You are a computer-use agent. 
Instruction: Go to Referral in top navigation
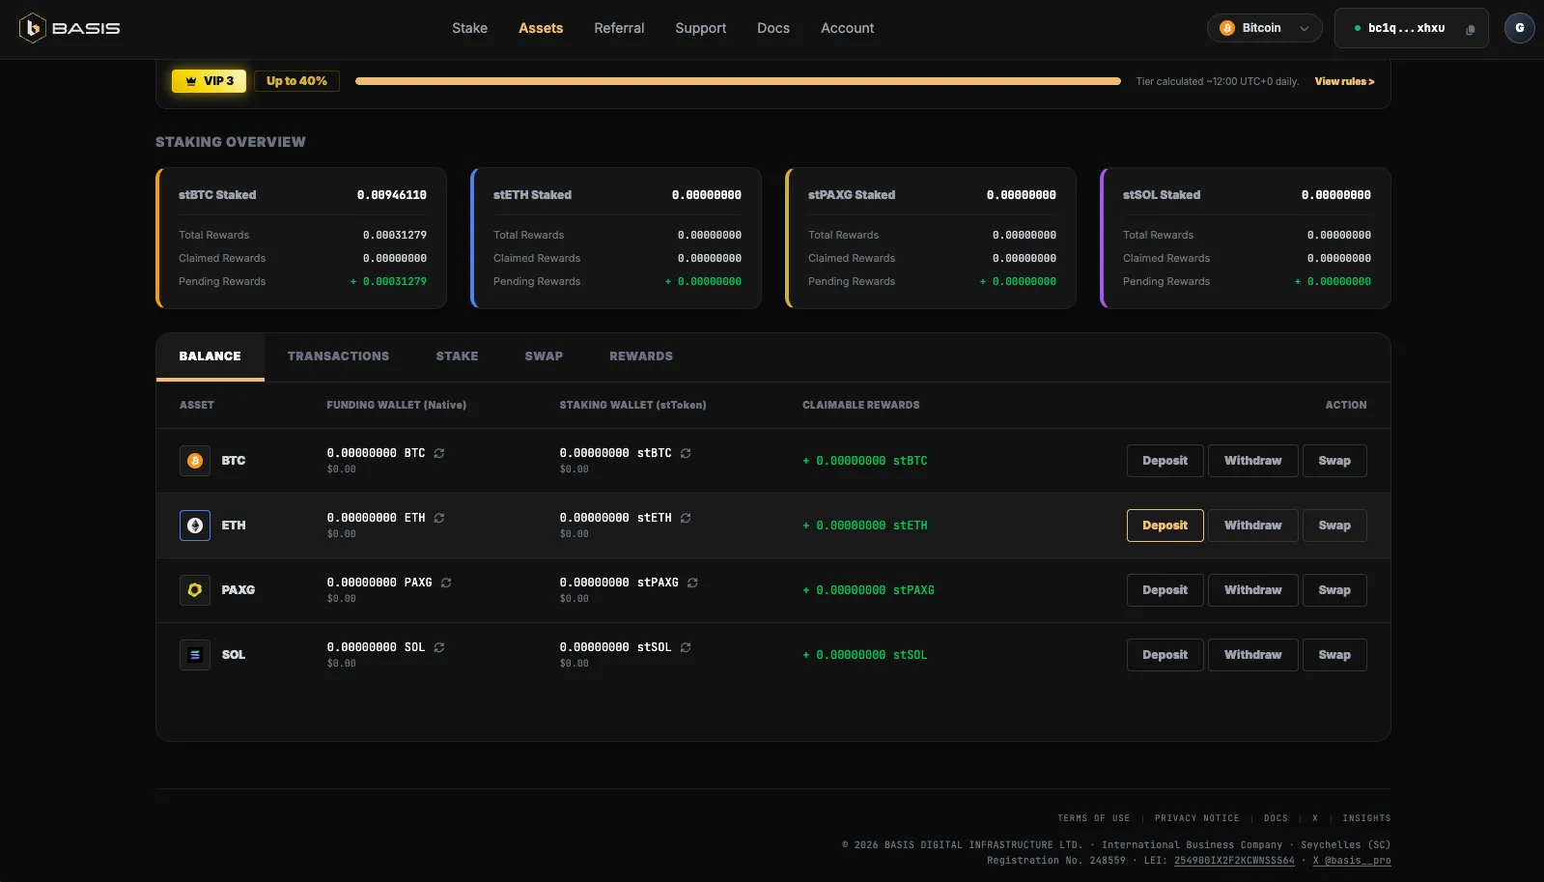619,28
